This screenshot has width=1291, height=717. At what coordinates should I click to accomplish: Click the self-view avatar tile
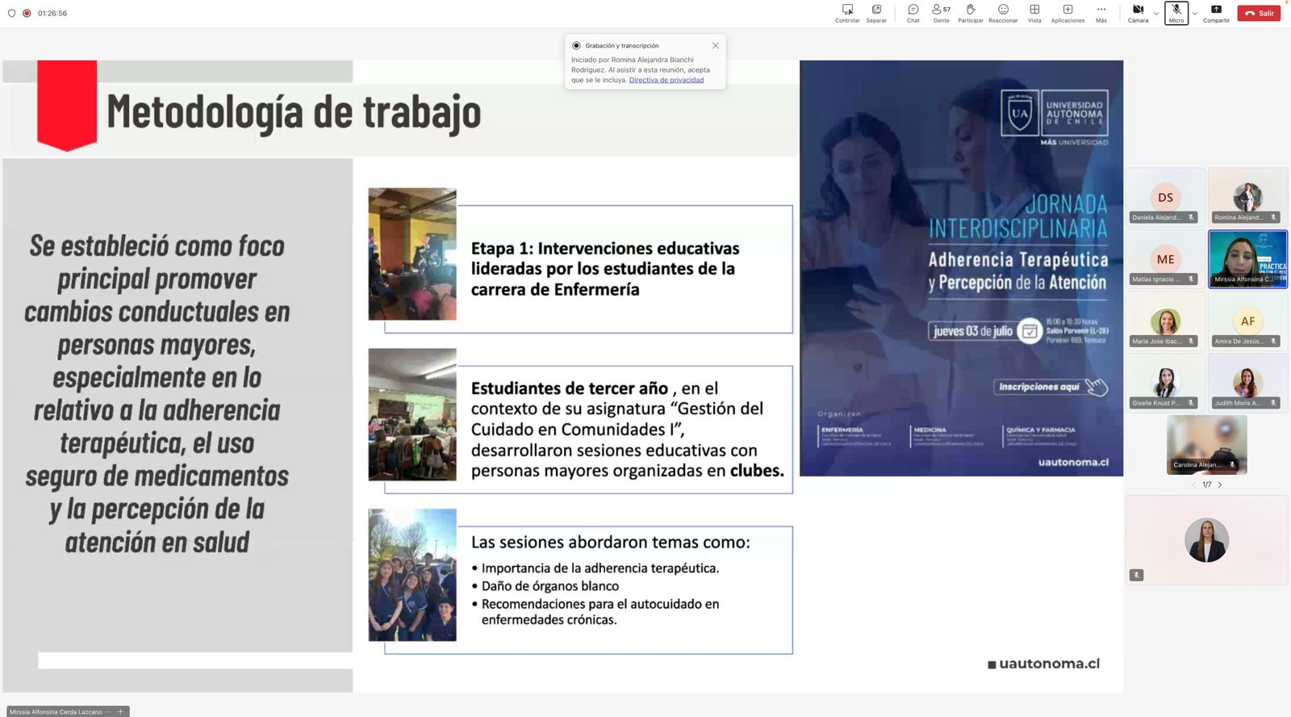point(1206,539)
